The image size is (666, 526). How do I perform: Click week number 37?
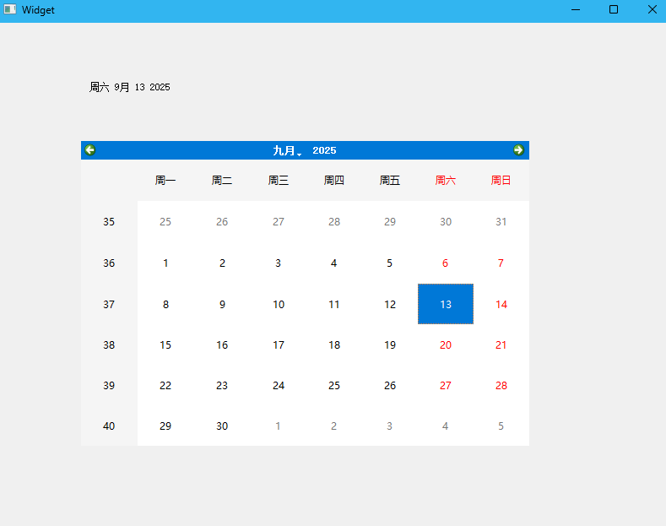click(x=109, y=304)
